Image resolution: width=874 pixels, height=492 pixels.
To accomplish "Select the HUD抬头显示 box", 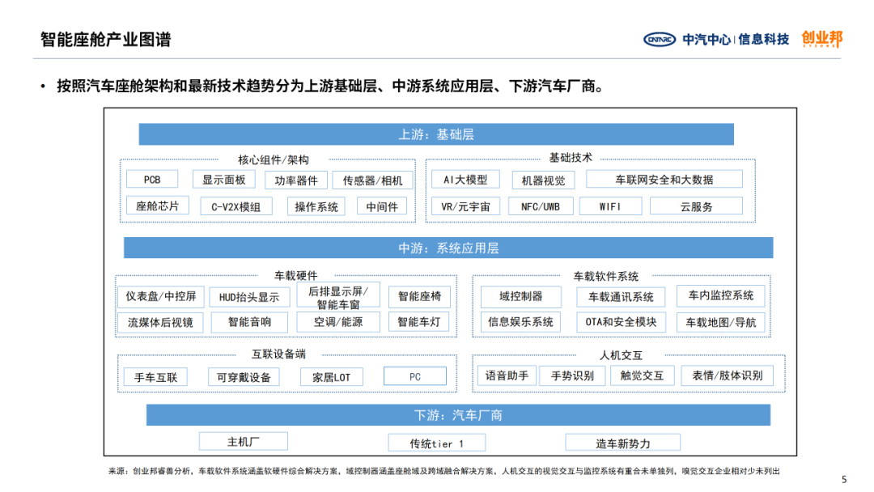I will click(x=248, y=297).
